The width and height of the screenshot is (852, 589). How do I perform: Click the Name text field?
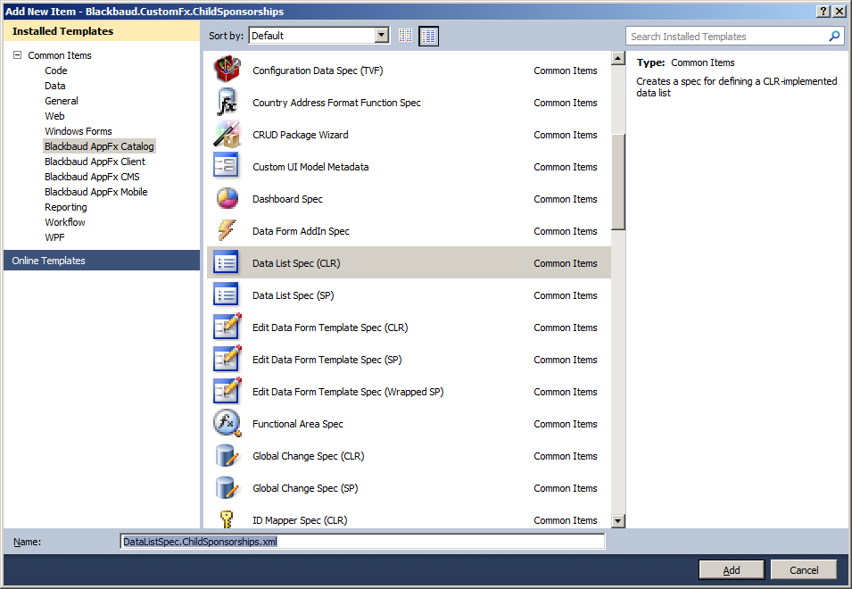[x=362, y=542]
